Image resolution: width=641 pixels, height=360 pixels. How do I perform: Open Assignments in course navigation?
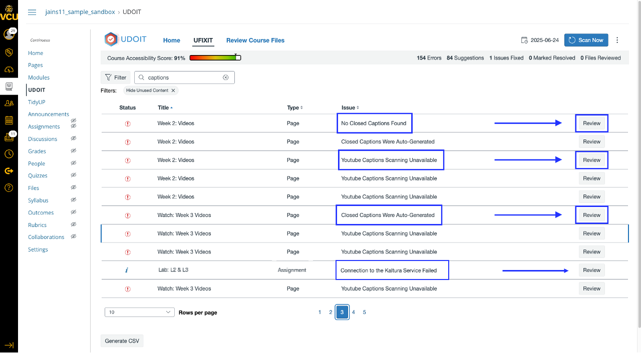pos(44,126)
